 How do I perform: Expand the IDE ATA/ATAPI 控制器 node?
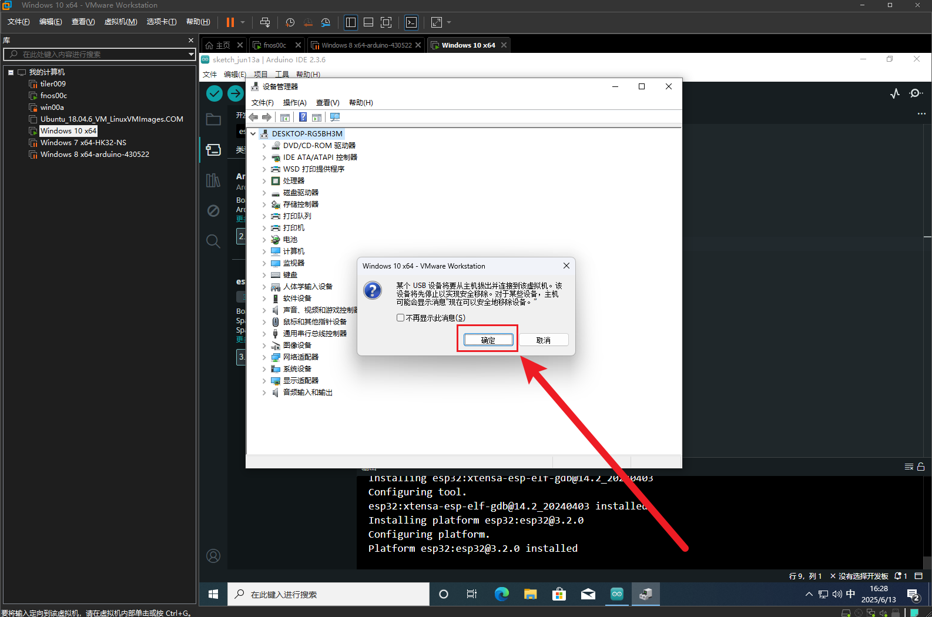(264, 157)
